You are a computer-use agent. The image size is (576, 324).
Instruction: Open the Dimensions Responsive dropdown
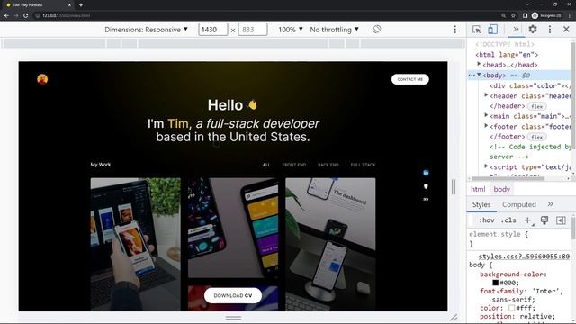(146, 30)
